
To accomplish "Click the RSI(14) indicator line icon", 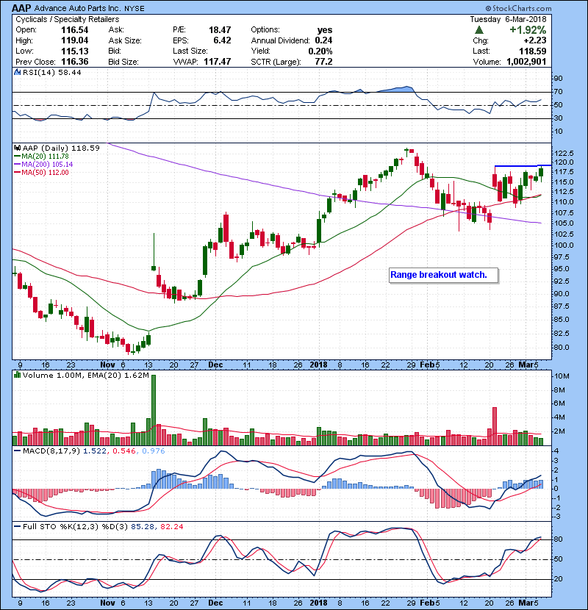I will [x=17, y=72].
